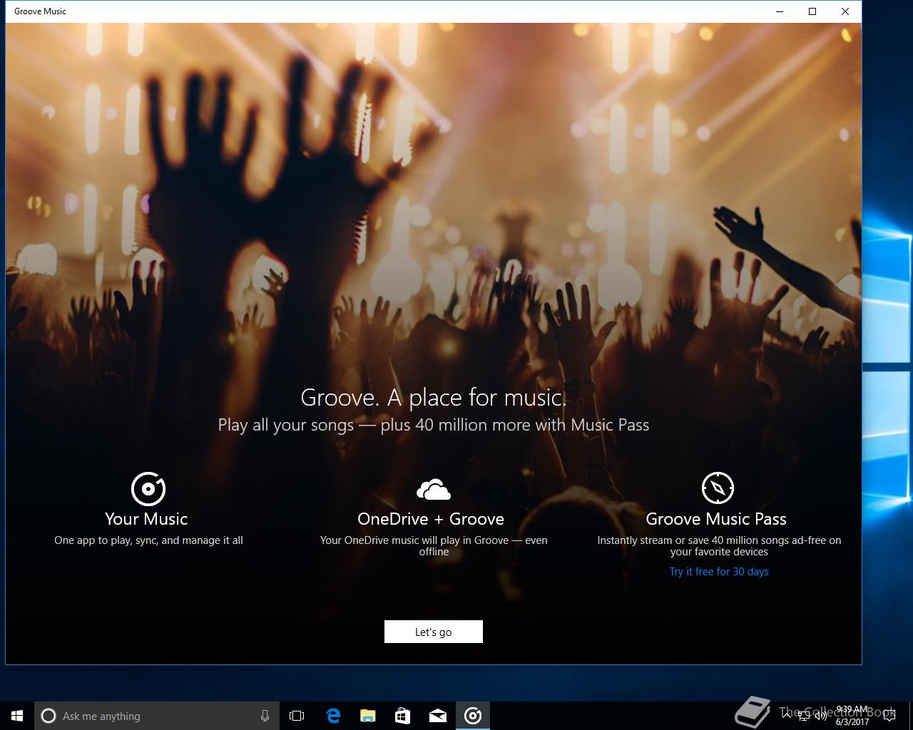
Task: Open File Explorer from the taskbar
Action: (x=367, y=716)
